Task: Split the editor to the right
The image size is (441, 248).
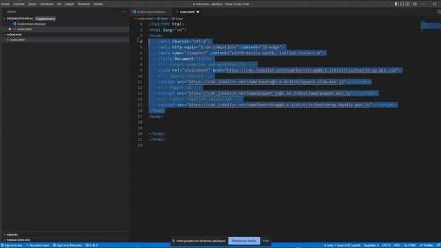Action: [x=439, y=12]
